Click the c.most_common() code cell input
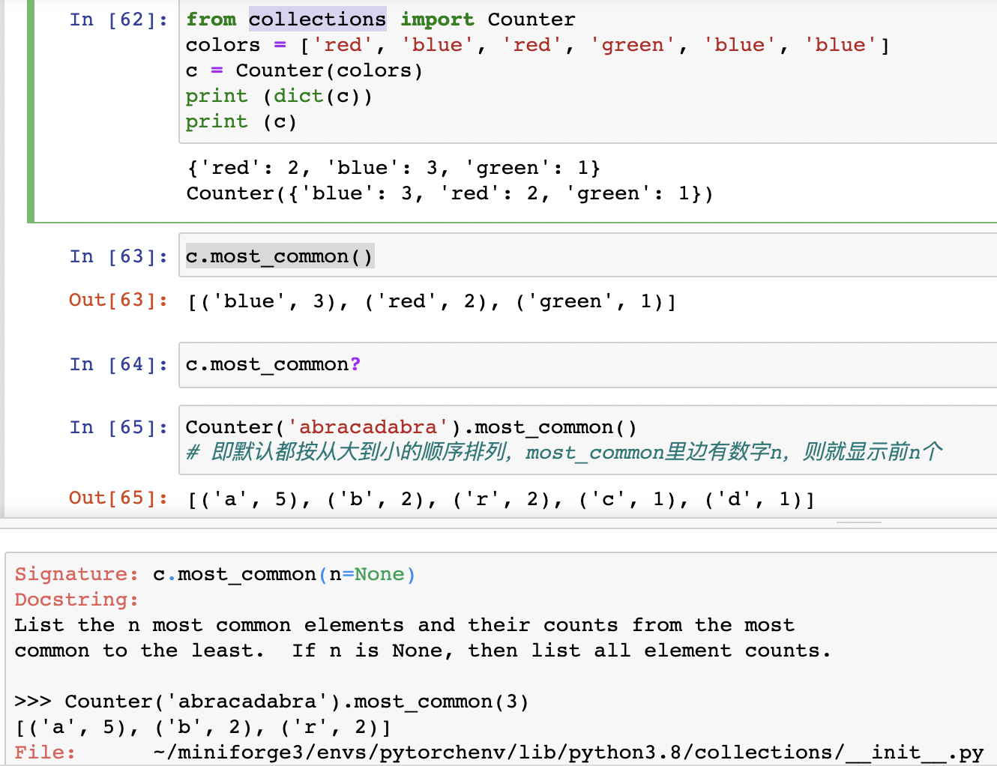 [x=588, y=256]
